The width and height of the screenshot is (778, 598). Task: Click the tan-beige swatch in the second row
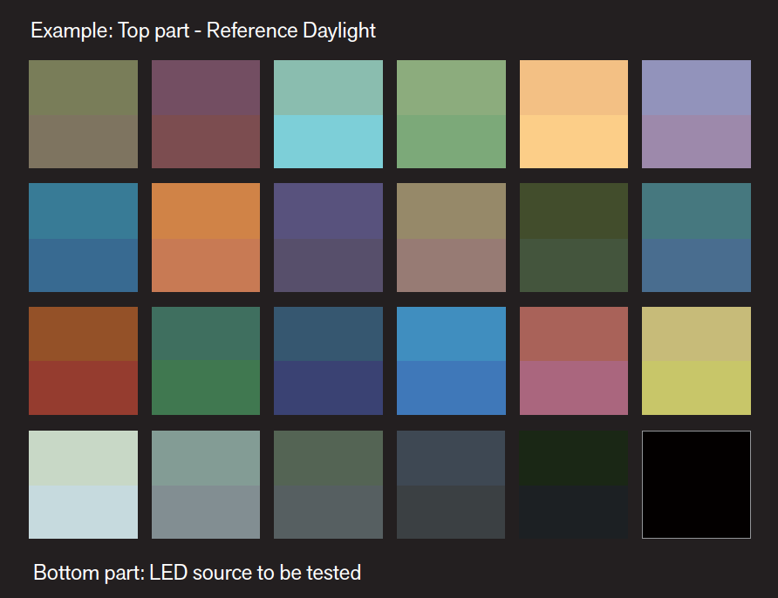451,237
